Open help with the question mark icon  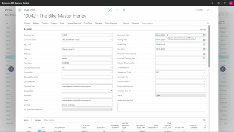tap(225, 3)
